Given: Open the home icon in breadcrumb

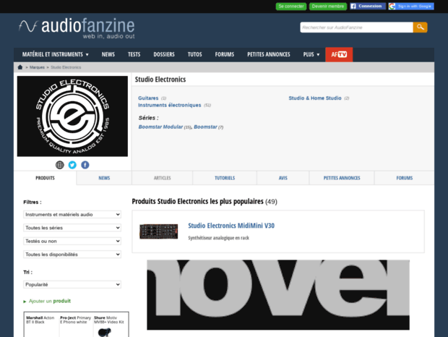Looking at the screenshot, I should [20, 67].
